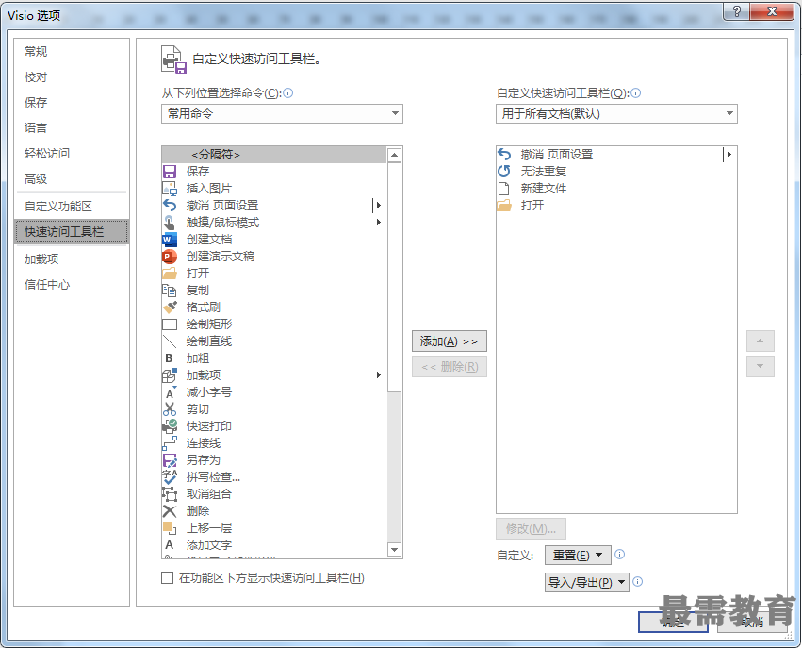Open the 用于所有文档(默认) dropdown
The image size is (802, 648).
coord(616,113)
